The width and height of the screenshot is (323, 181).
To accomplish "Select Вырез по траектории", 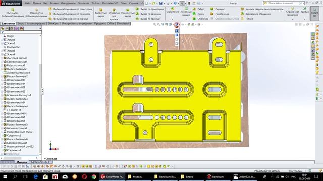I will coord(149,9).
